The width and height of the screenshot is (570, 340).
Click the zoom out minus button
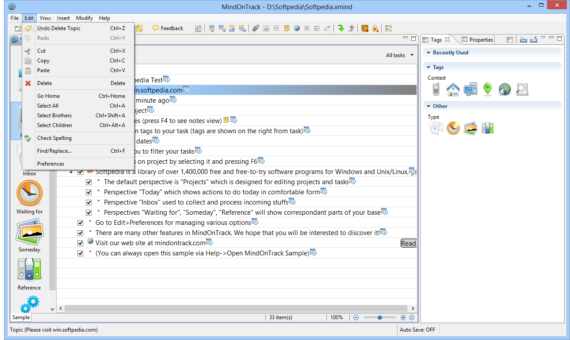click(x=356, y=317)
